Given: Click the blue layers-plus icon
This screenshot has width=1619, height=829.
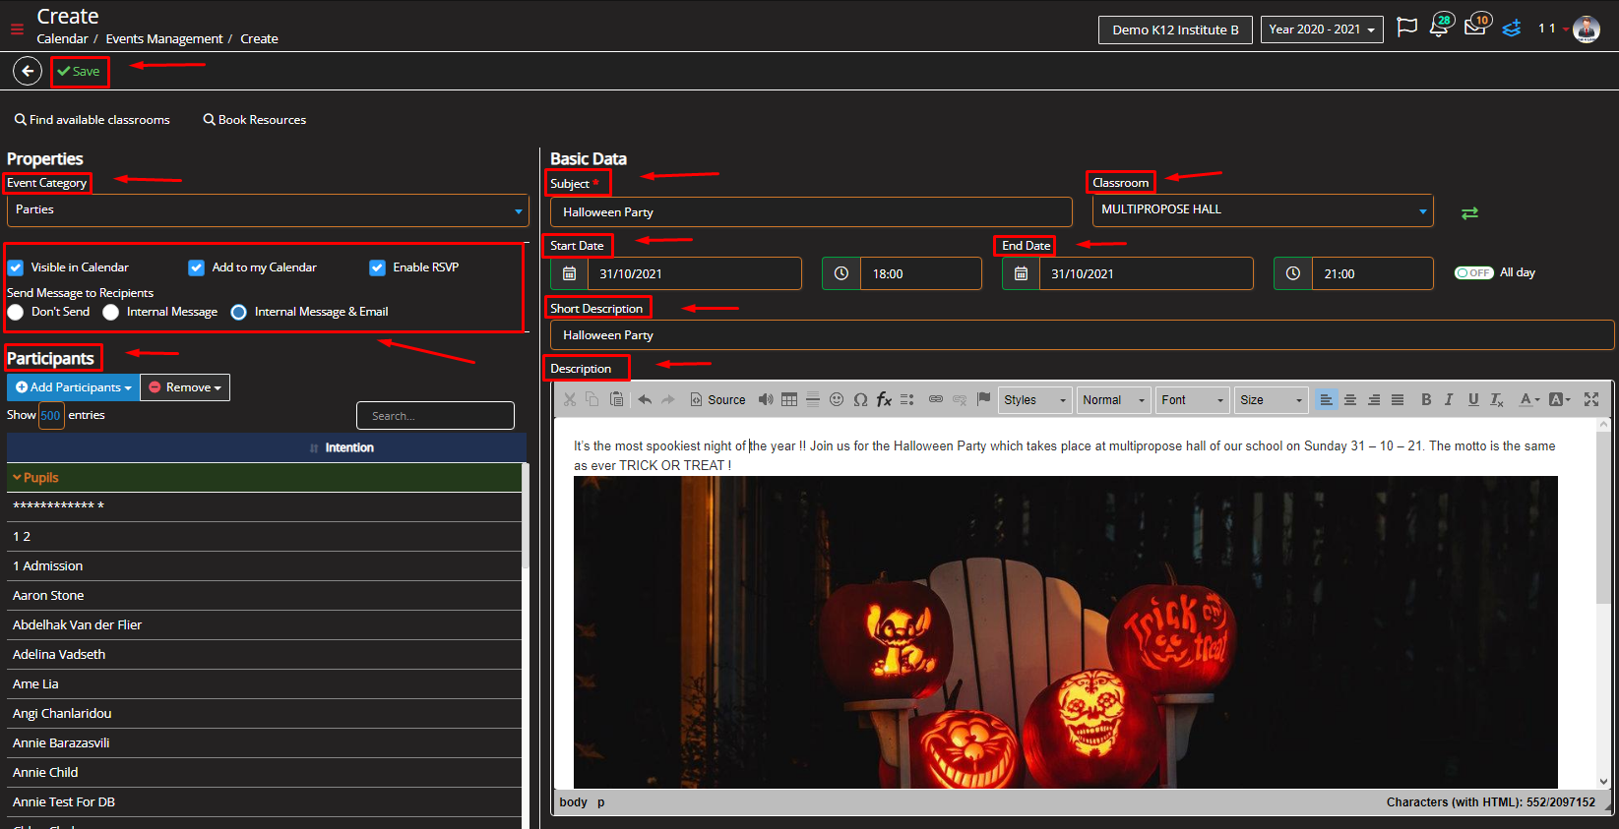Looking at the screenshot, I should [x=1512, y=28].
